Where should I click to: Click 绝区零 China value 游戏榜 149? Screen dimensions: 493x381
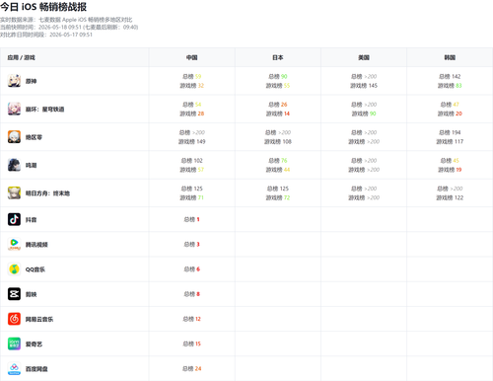[x=192, y=141]
